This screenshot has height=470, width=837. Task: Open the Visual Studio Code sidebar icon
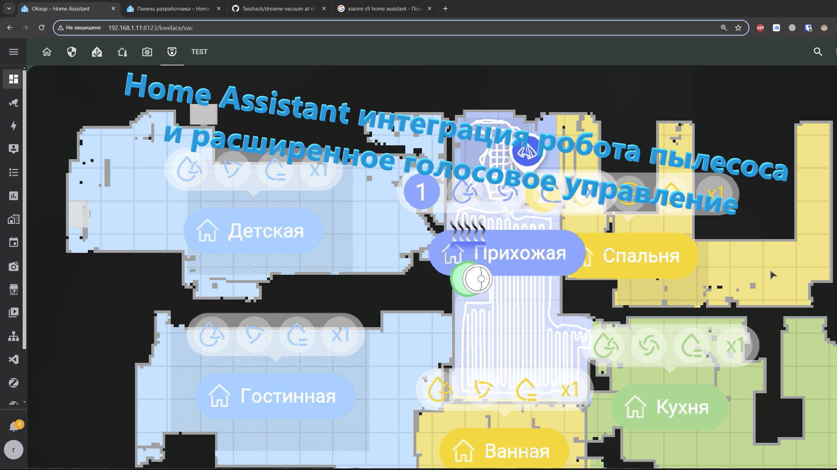pyautogui.click(x=13, y=359)
